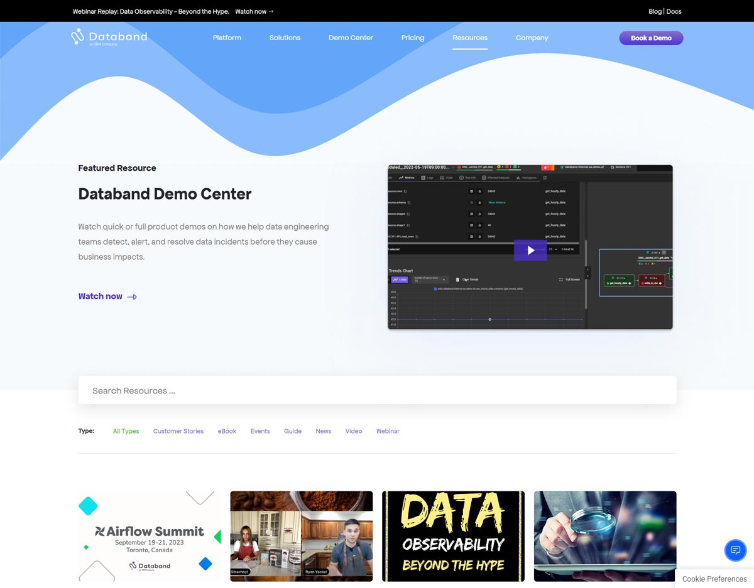This screenshot has height=588, width=754.
Task: Open the Airflow Summit card
Action: point(150,537)
